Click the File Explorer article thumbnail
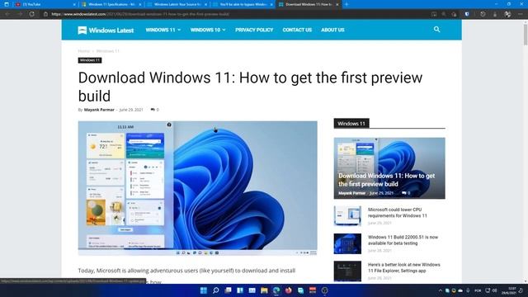 pyautogui.click(x=347, y=271)
